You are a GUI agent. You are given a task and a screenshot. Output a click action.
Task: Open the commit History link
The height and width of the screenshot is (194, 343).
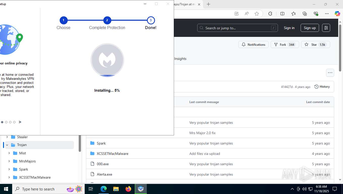click(x=322, y=87)
